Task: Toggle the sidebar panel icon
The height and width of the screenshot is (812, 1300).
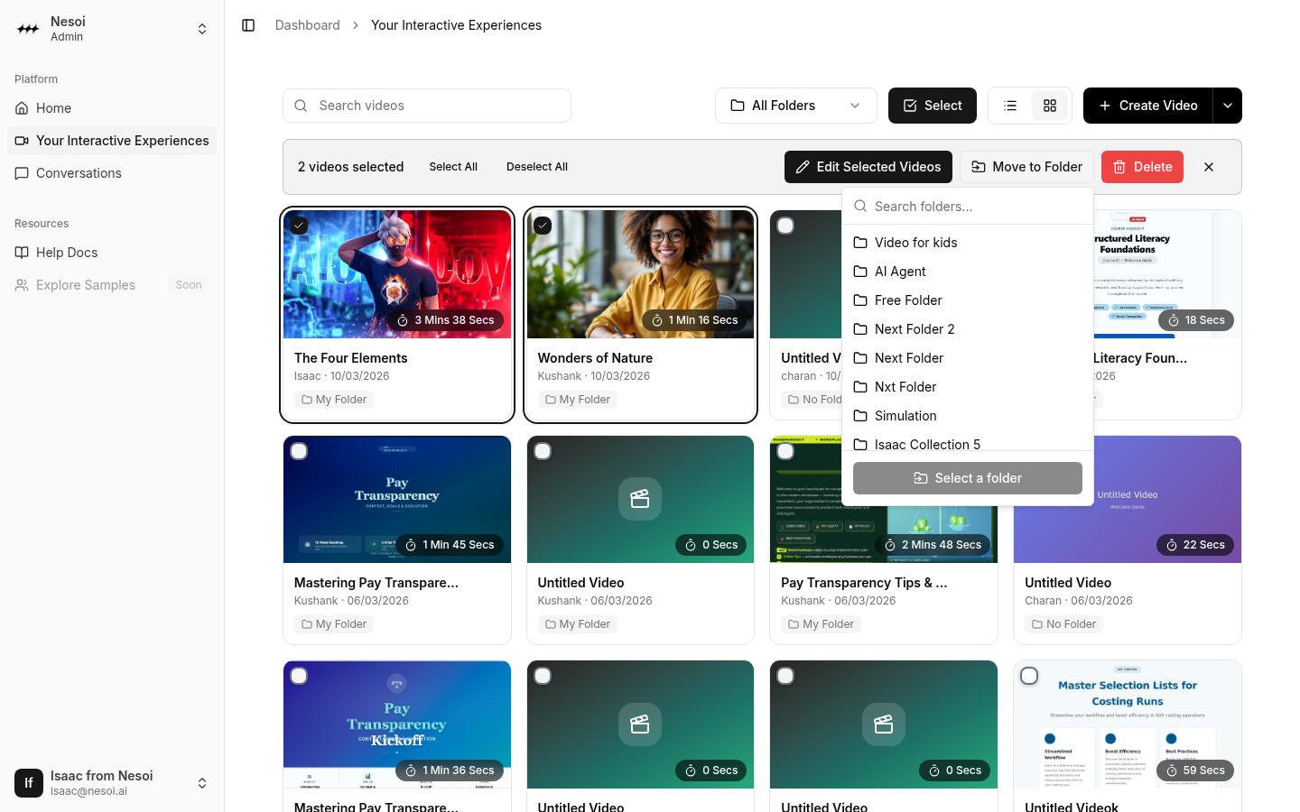Action: [x=248, y=25]
